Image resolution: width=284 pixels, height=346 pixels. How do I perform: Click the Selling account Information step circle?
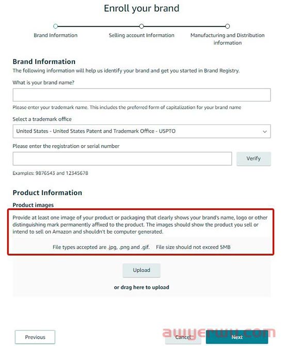(x=141, y=26)
